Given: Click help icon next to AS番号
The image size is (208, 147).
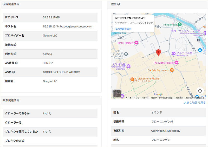Looking at the screenshot, I should coord(16,63).
